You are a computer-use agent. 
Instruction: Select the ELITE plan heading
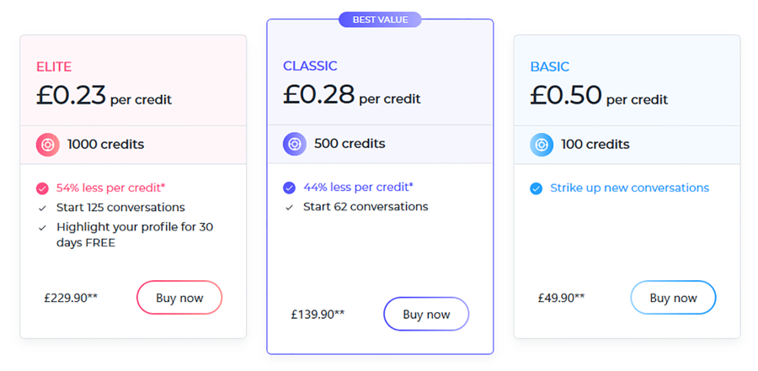54,66
